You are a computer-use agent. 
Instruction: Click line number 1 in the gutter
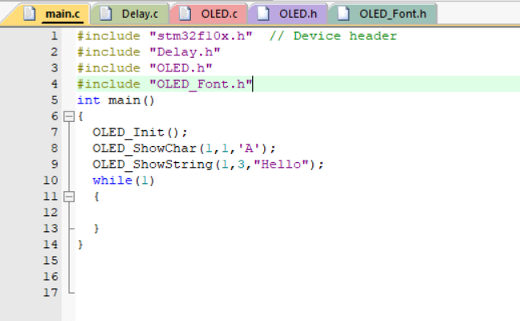(55, 36)
